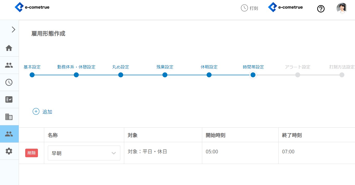Open the 早朝 name dropdown
Screen dimensions: 355x185
[84, 153]
